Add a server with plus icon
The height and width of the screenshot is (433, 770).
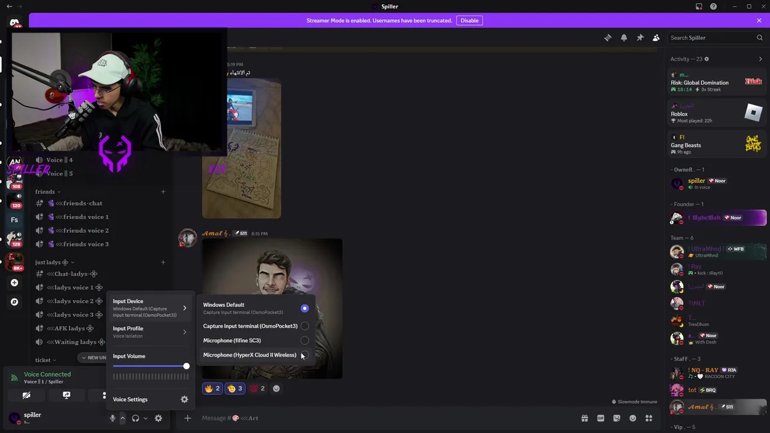pos(14,283)
